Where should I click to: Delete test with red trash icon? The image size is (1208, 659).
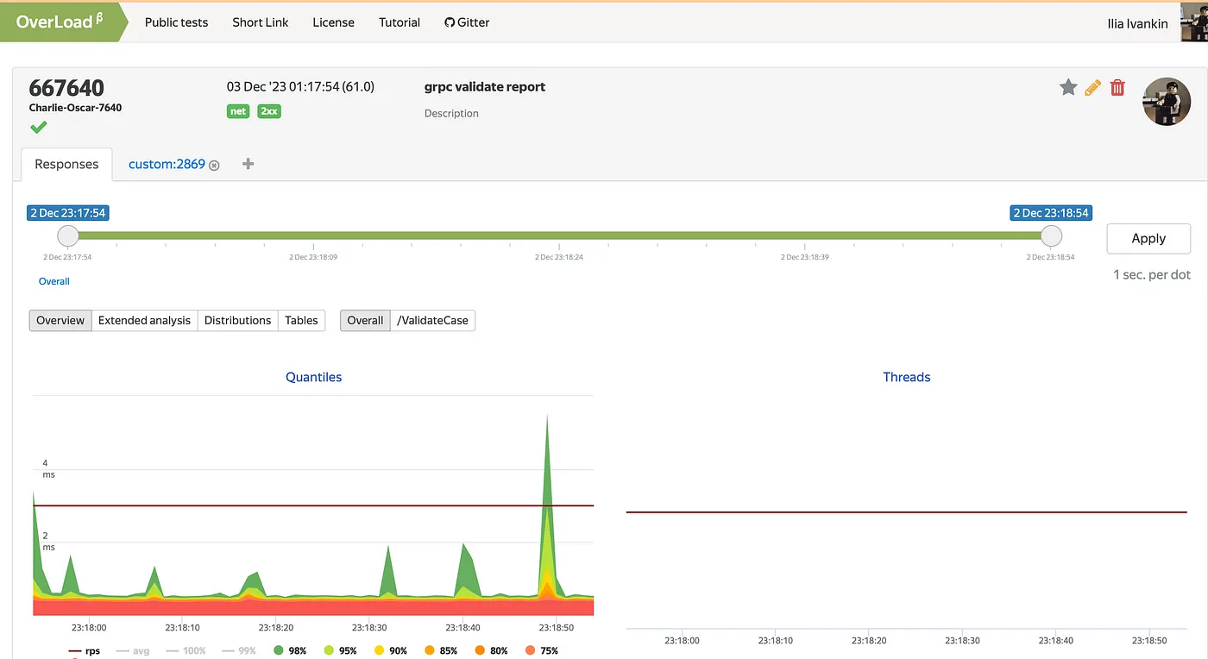(x=1117, y=87)
